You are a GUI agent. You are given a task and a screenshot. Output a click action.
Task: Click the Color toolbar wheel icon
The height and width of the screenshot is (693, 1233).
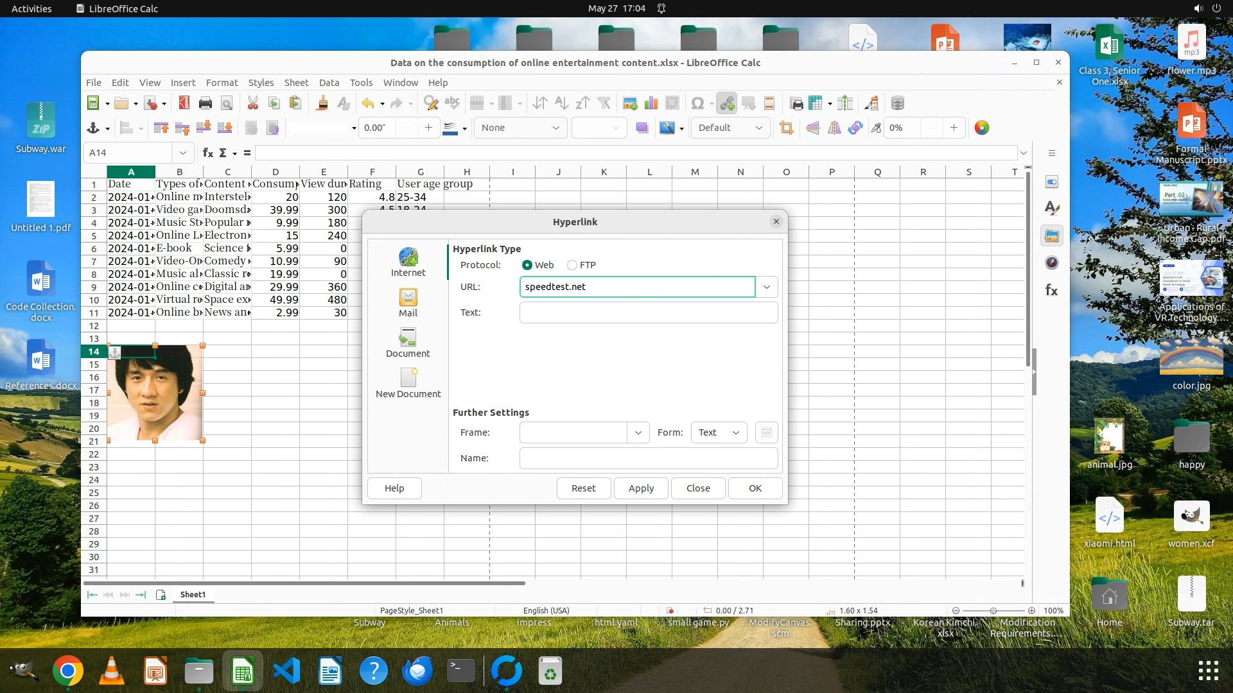(981, 128)
